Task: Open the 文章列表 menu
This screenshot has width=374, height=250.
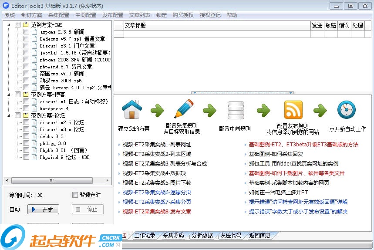Action: [139, 15]
